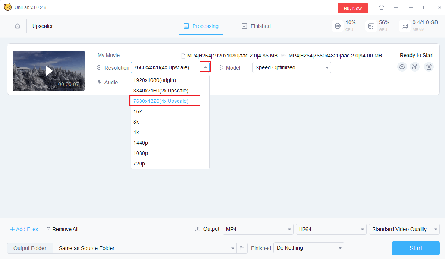Select 7680x4320(4x Upscale) resolution option
The image size is (445, 259).
tap(170, 101)
